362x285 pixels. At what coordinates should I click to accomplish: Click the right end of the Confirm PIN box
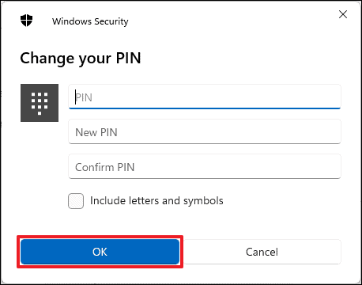tap(334, 166)
